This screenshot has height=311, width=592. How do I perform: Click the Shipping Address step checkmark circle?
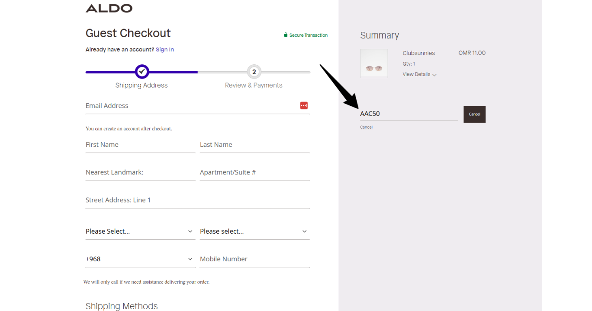point(142,72)
